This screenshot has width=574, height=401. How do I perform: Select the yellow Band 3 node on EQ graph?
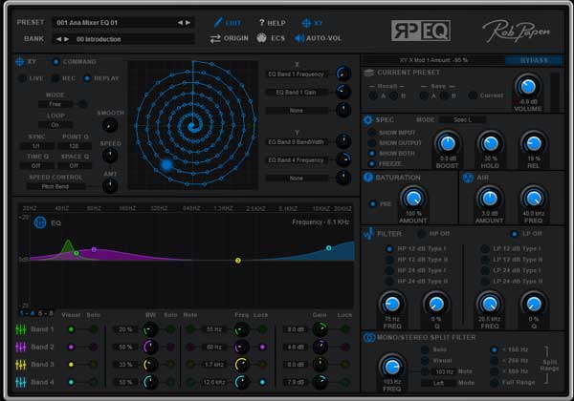[x=238, y=261]
